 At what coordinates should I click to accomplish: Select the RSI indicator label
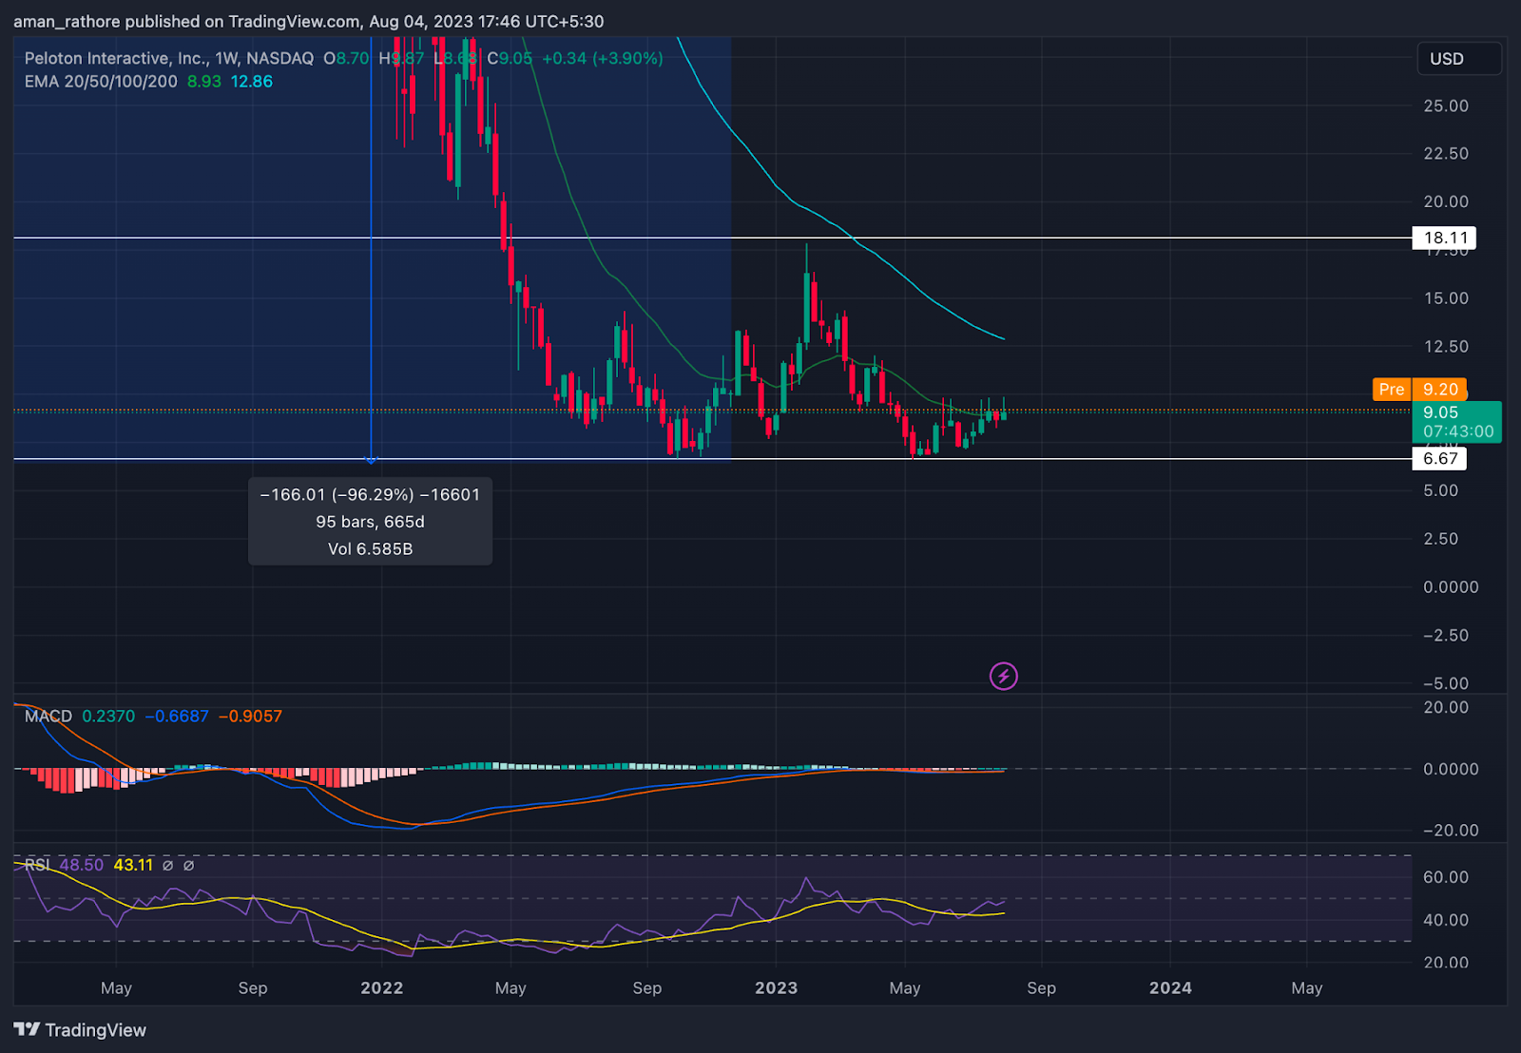37,865
